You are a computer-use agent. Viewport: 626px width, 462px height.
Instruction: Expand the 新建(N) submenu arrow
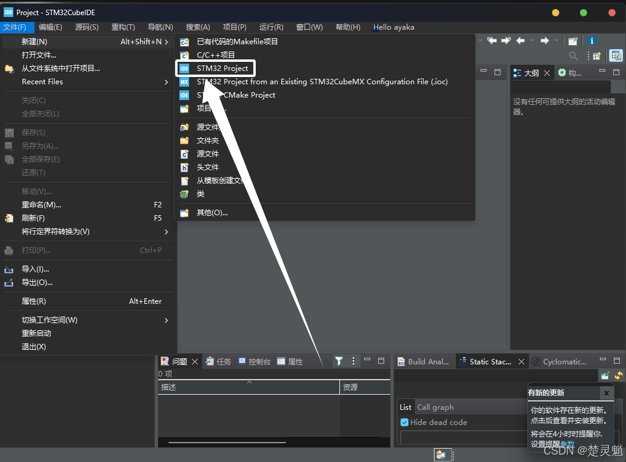(167, 41)
